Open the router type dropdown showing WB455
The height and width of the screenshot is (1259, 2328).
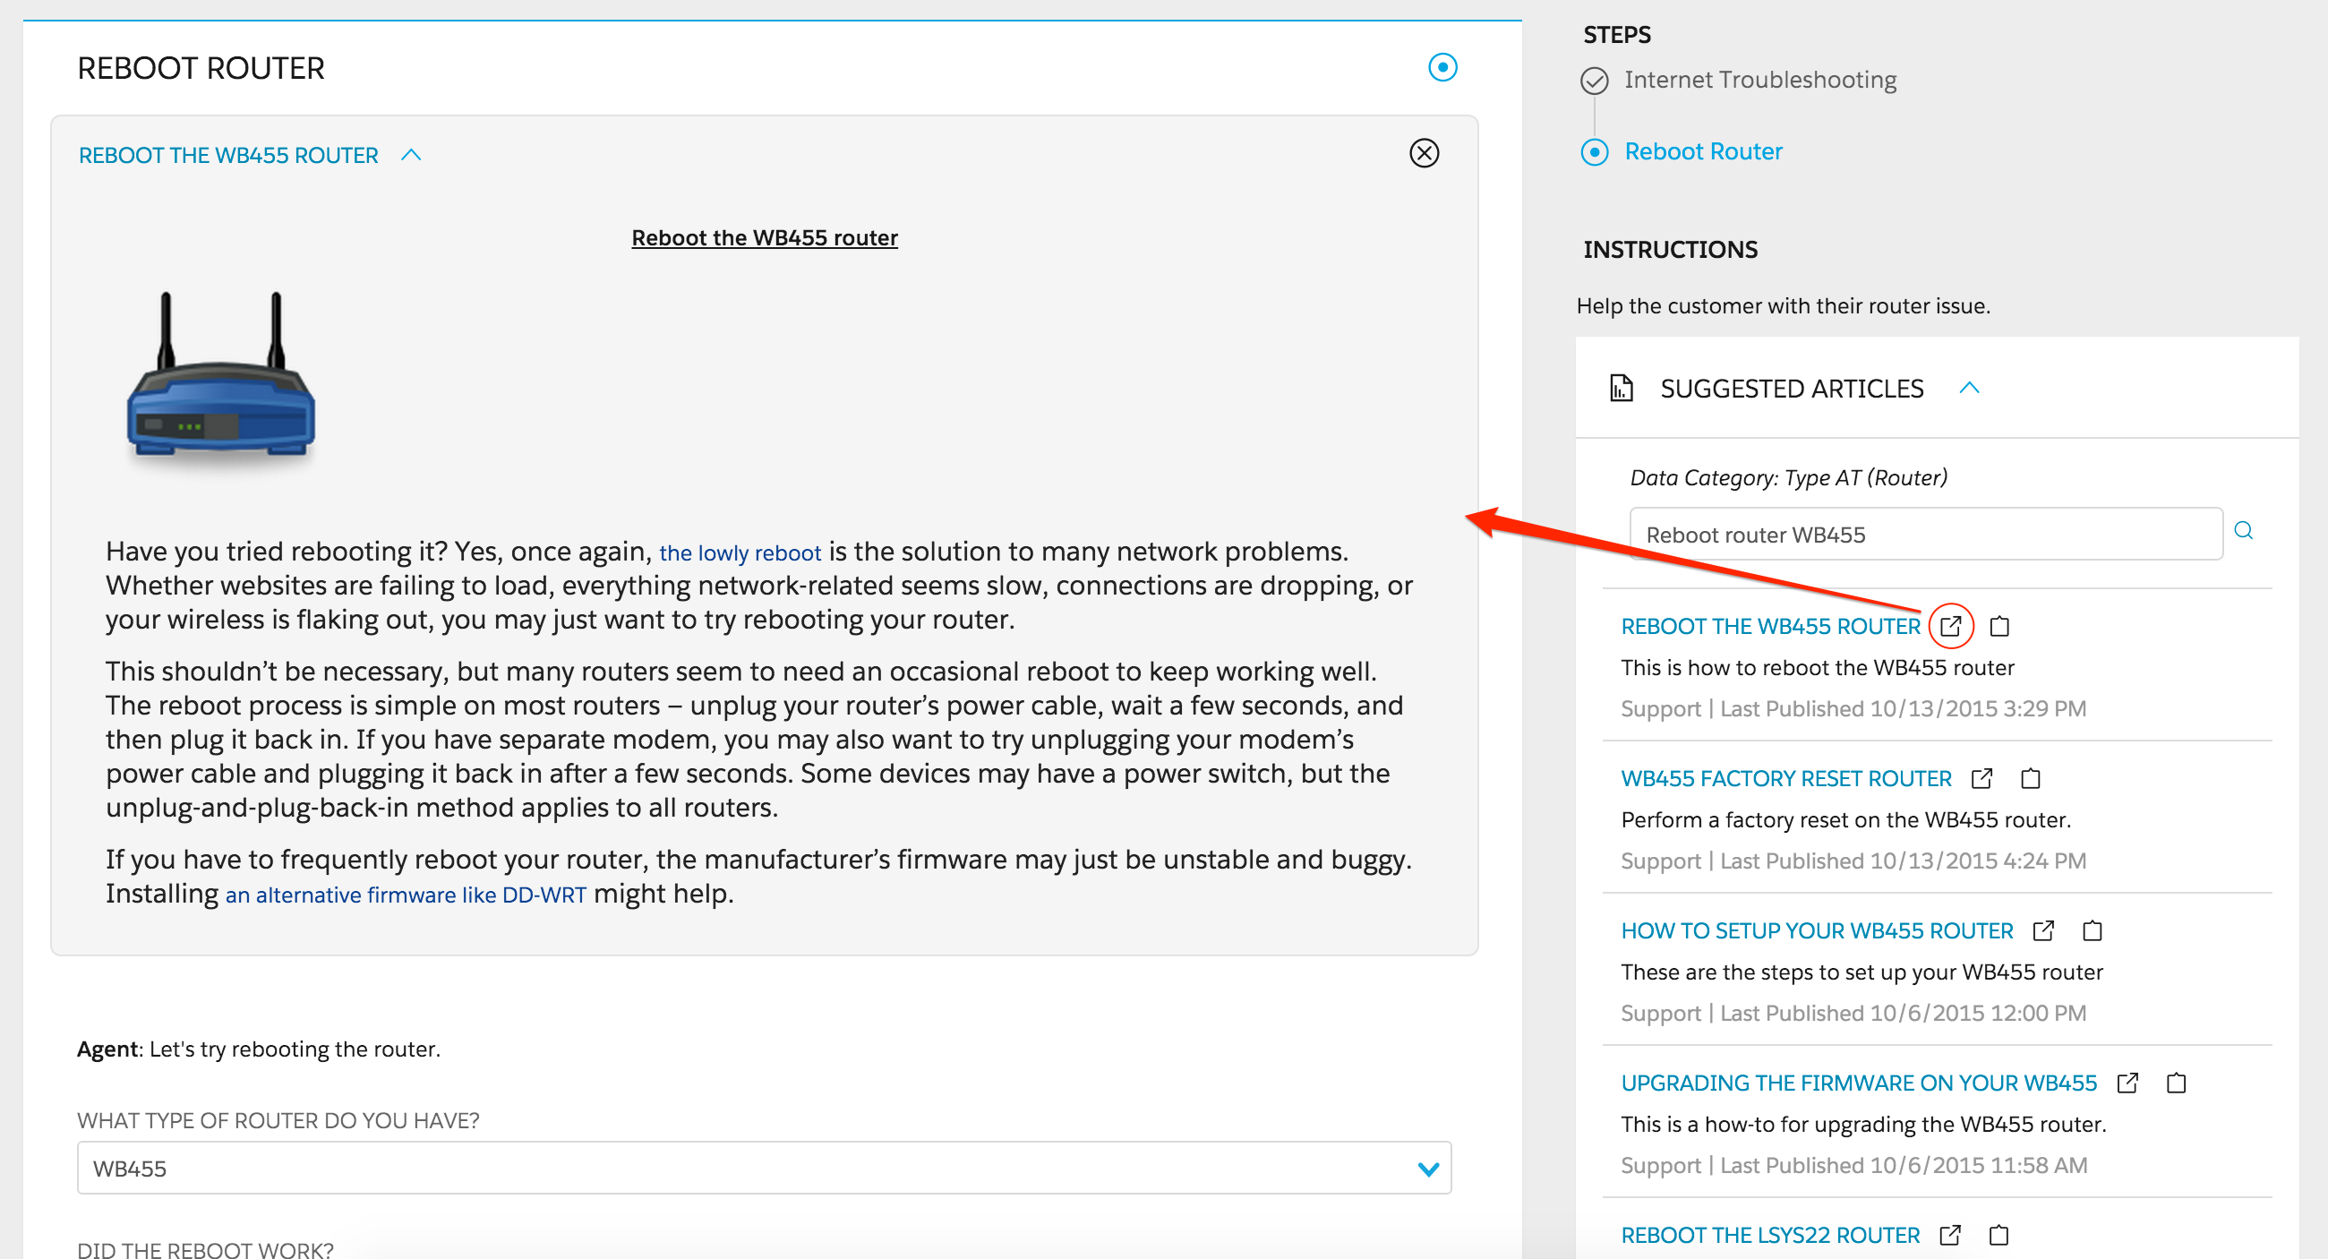[764, 1168]
